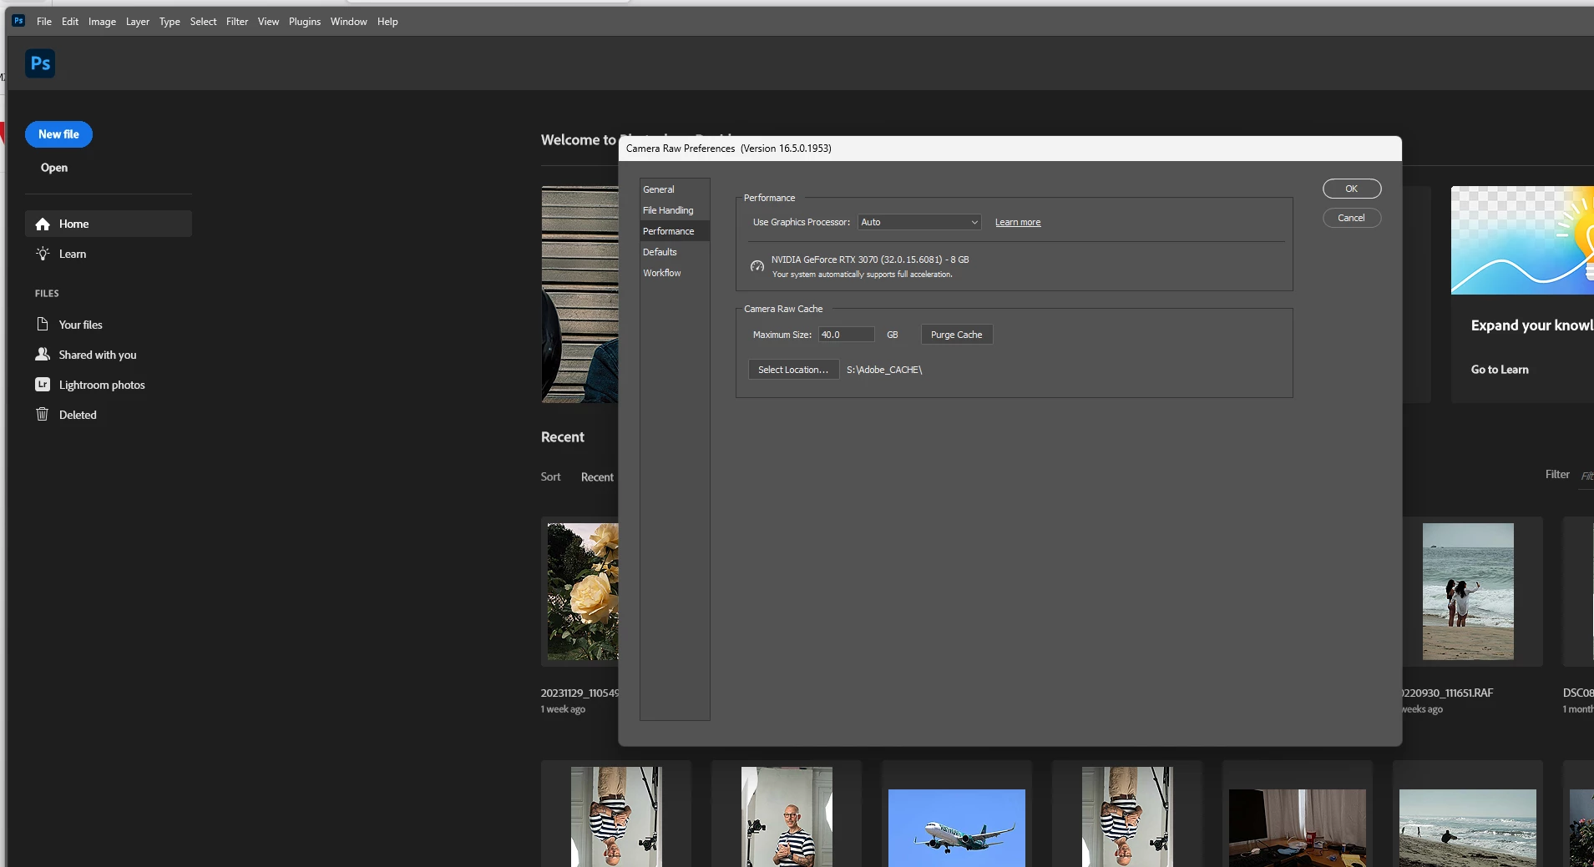Click the Deleted trash can icon

(43, 414)
